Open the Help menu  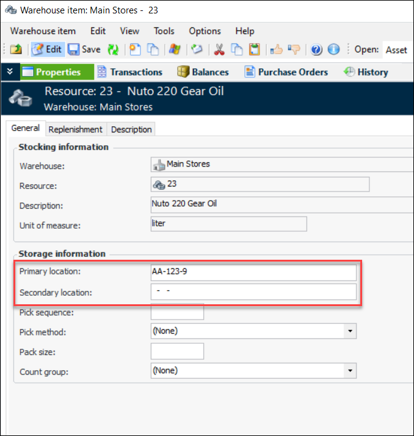click(245, 31)
